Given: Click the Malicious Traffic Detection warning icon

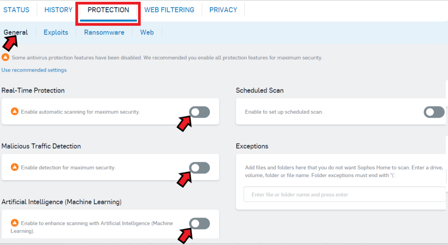Looking at the screenshot, I should tap(14, 167).
